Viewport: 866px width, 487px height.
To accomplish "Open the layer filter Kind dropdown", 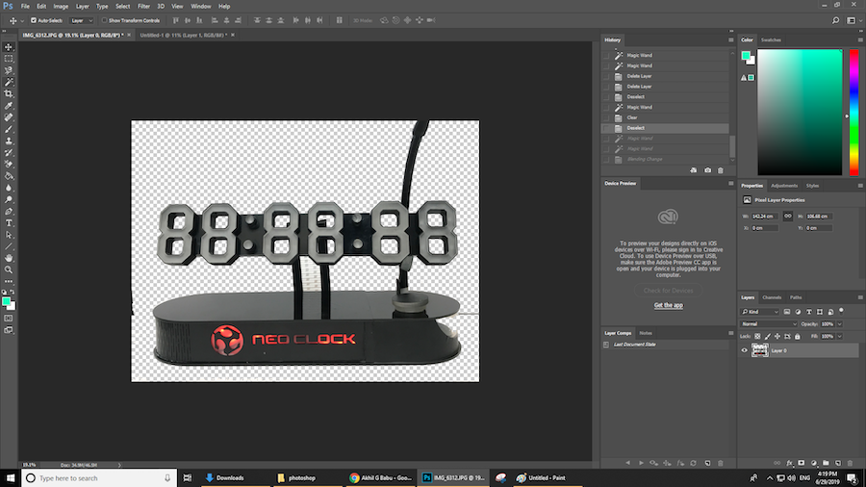I will (760, 312).
